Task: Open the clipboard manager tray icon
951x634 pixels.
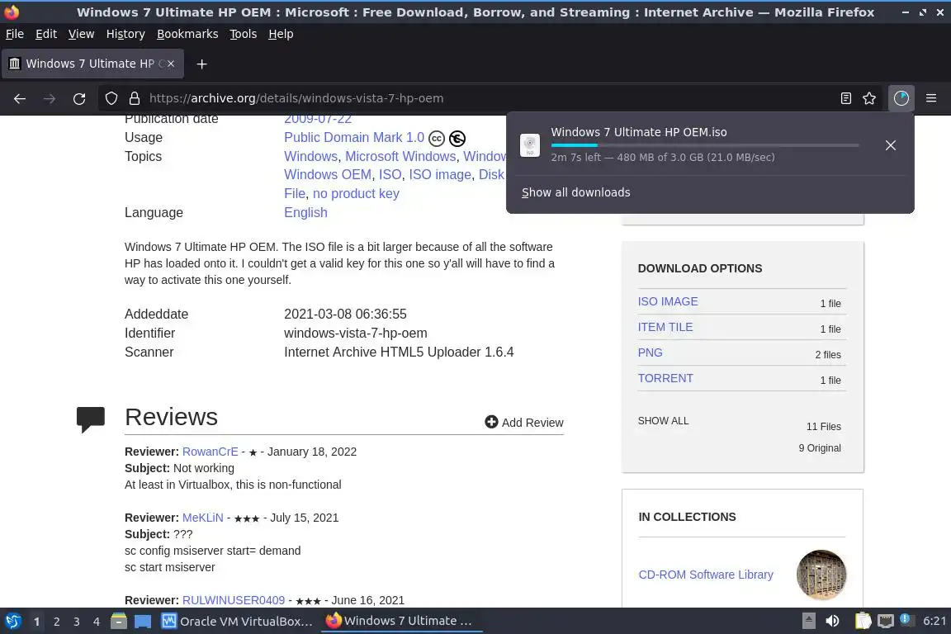Action: tap(863, 622)
